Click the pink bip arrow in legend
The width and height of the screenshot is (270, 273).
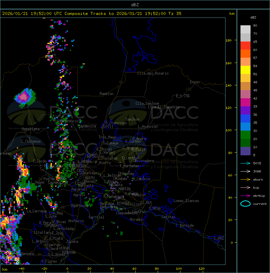[x=245, y=187]
